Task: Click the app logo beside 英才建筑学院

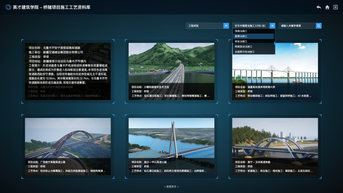Action: tap(8, 7)
